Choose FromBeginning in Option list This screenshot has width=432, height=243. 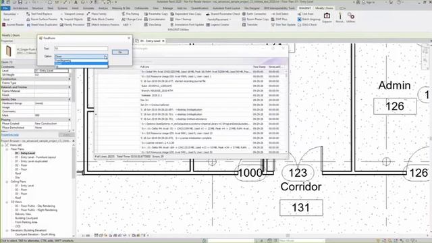pyautogui.click(x=81, y=61)
